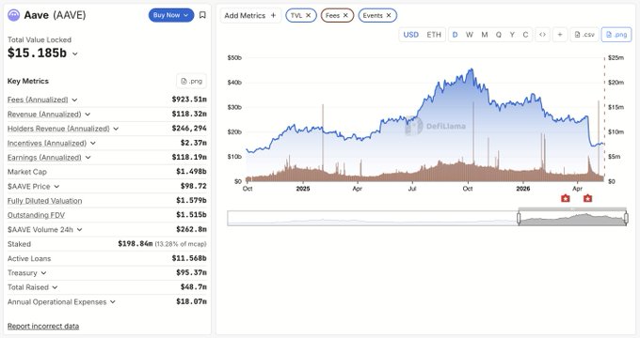Open Fully Diluted Valuation info
The image size is (640, 338).
click(x=45, y=201)
